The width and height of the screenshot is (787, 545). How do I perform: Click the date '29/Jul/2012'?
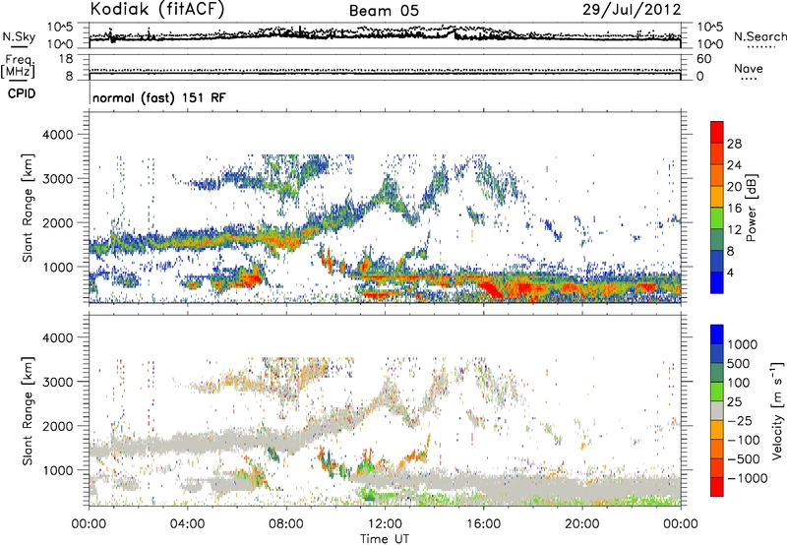pos(632,9)
